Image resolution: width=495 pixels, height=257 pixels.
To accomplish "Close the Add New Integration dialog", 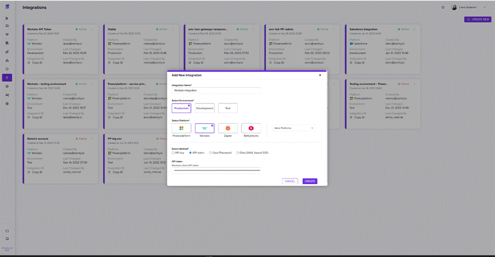I will point(320,75).
